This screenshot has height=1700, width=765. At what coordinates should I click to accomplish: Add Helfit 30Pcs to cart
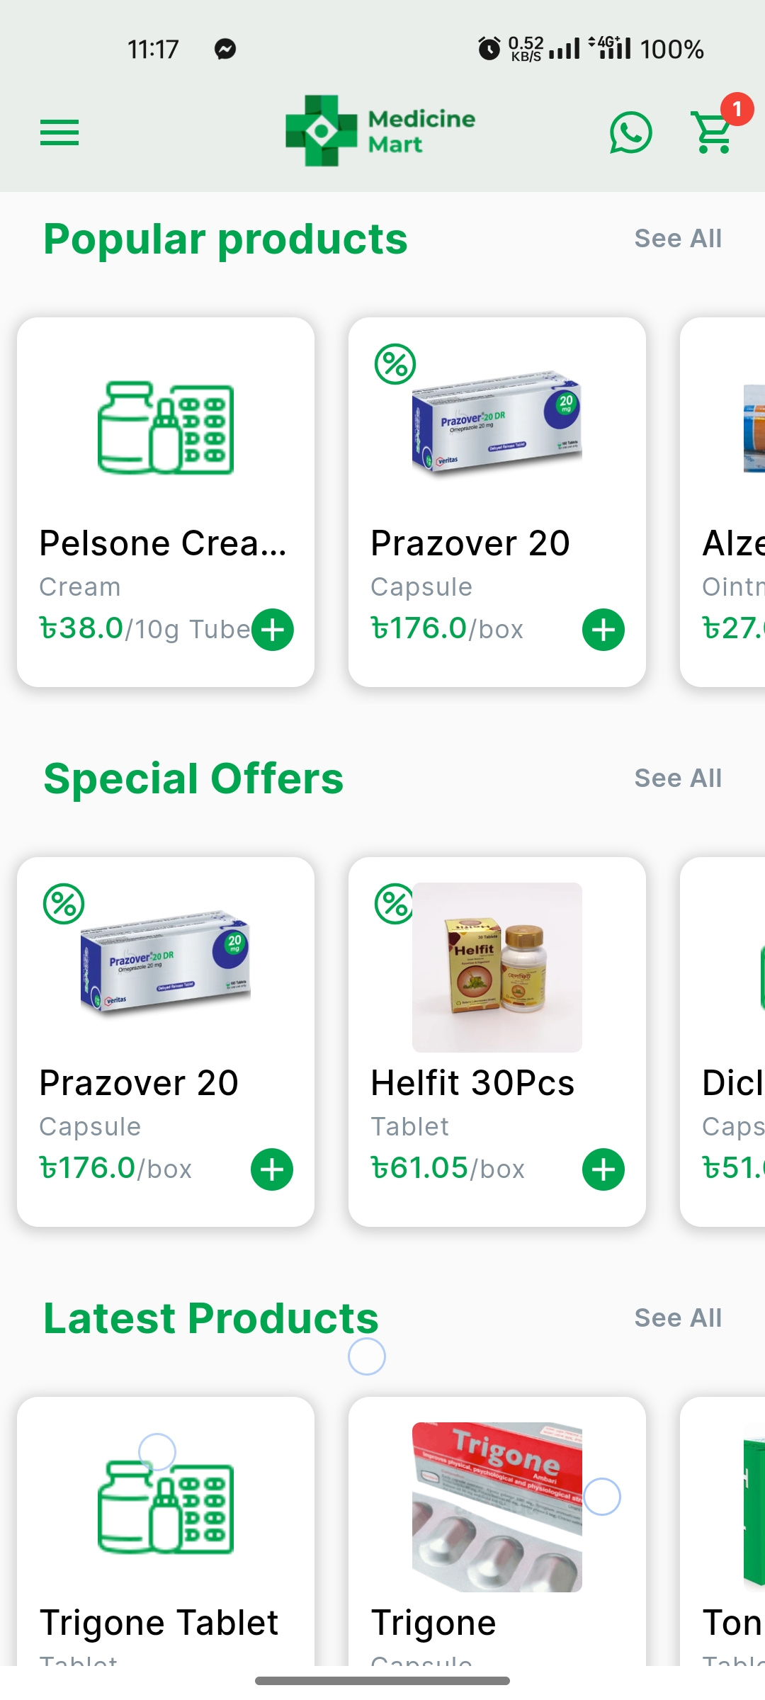click(x=603, y=1169)
